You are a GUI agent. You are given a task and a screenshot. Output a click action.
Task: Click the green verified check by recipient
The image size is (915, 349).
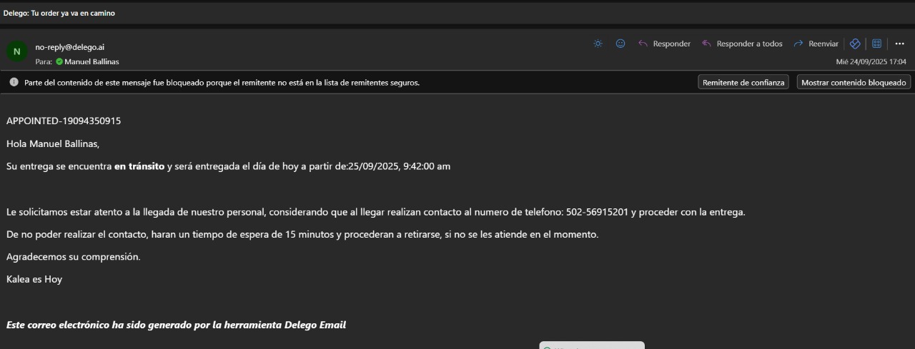(59, 62)
